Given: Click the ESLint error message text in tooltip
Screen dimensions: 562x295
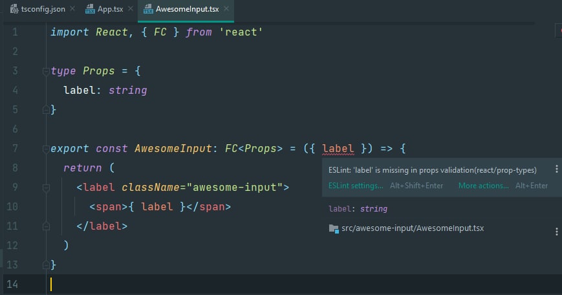Looking at the screenshot, I should point(433,170).
